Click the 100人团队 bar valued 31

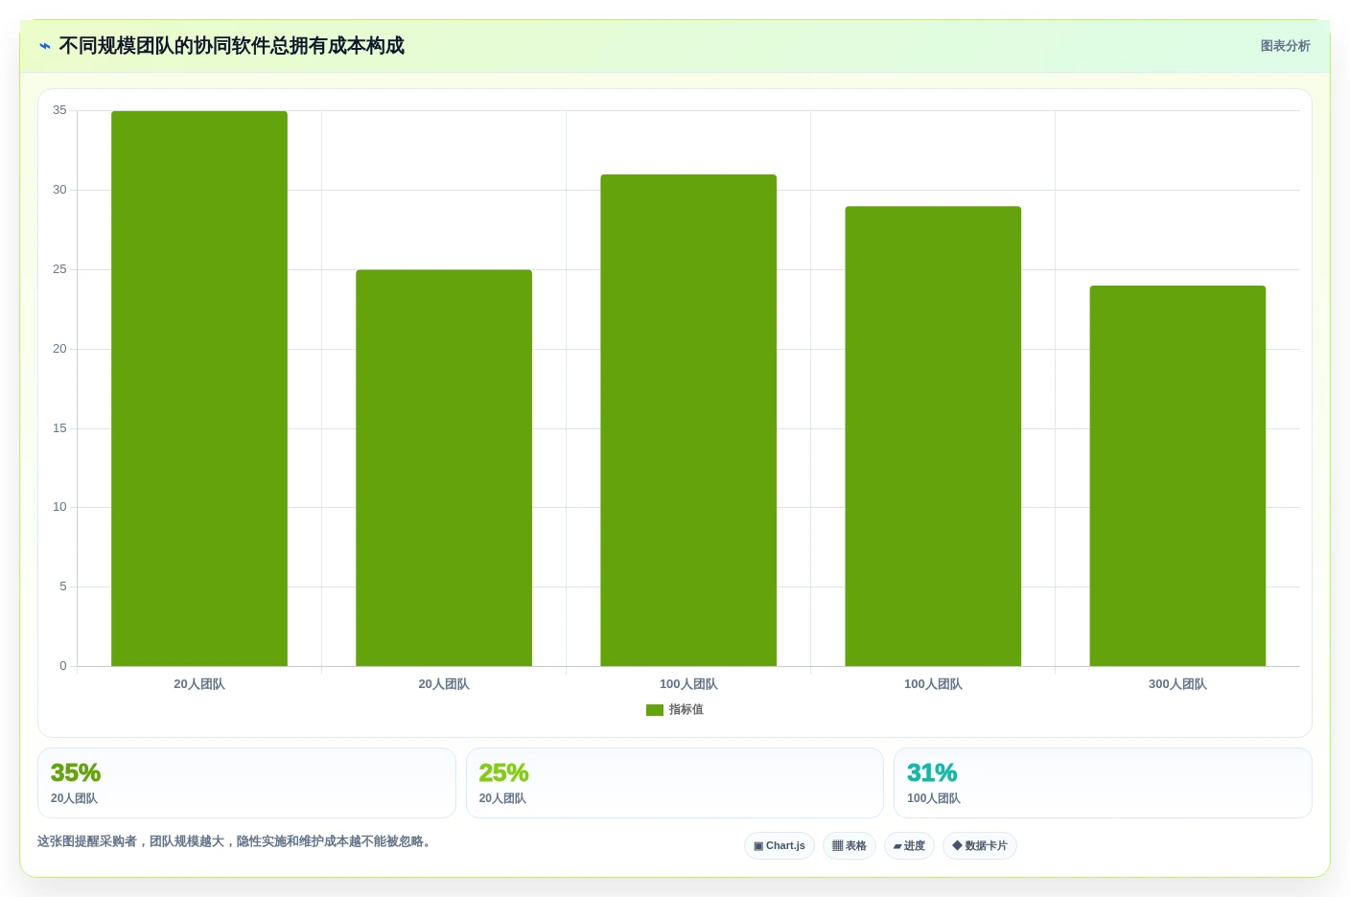pyautogui.click(x=688, y=420)
